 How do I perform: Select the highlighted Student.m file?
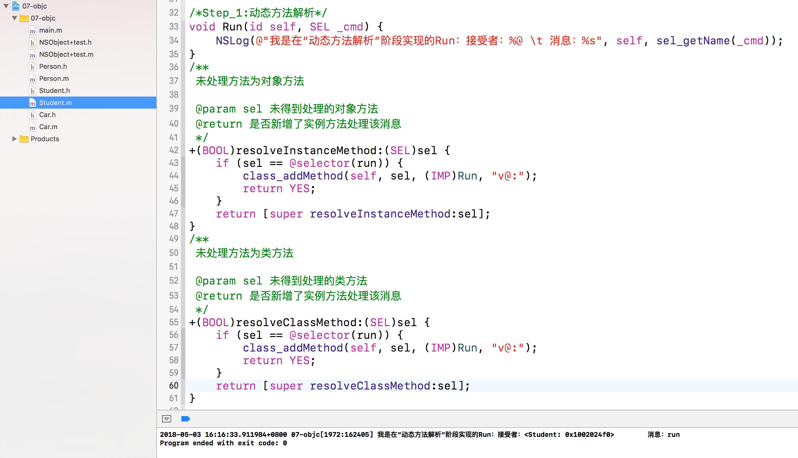tap(55, 103)
